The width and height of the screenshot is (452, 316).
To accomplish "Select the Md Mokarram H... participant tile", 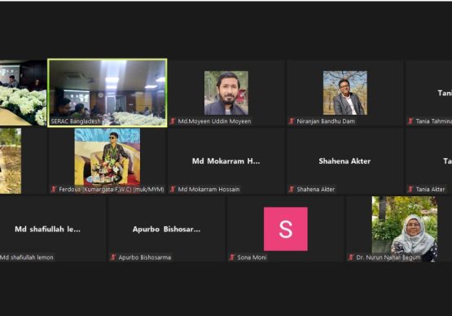I will point(226,161).
